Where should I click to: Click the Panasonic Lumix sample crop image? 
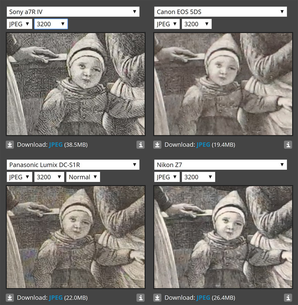76,237
